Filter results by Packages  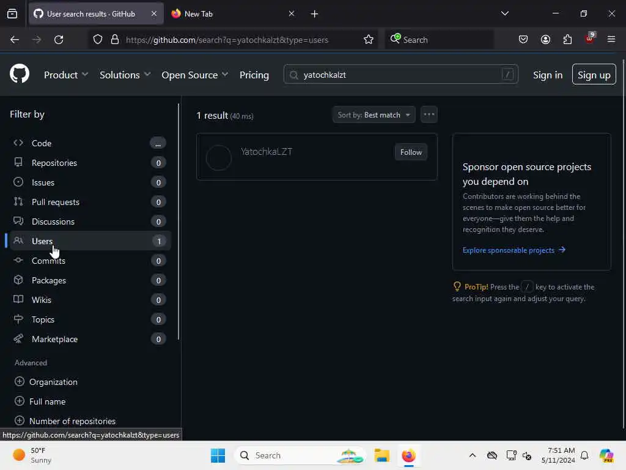90,280
